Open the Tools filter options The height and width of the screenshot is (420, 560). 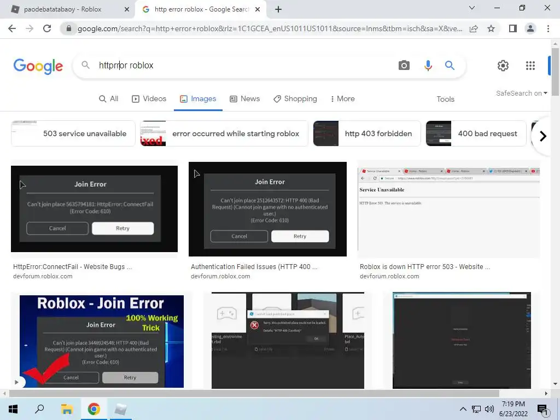coord(445,100)
